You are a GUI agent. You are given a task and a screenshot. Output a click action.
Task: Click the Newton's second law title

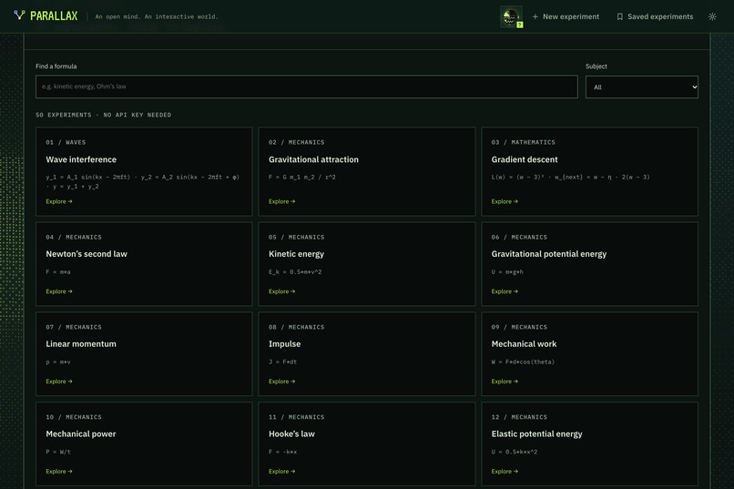click(87, 254)
